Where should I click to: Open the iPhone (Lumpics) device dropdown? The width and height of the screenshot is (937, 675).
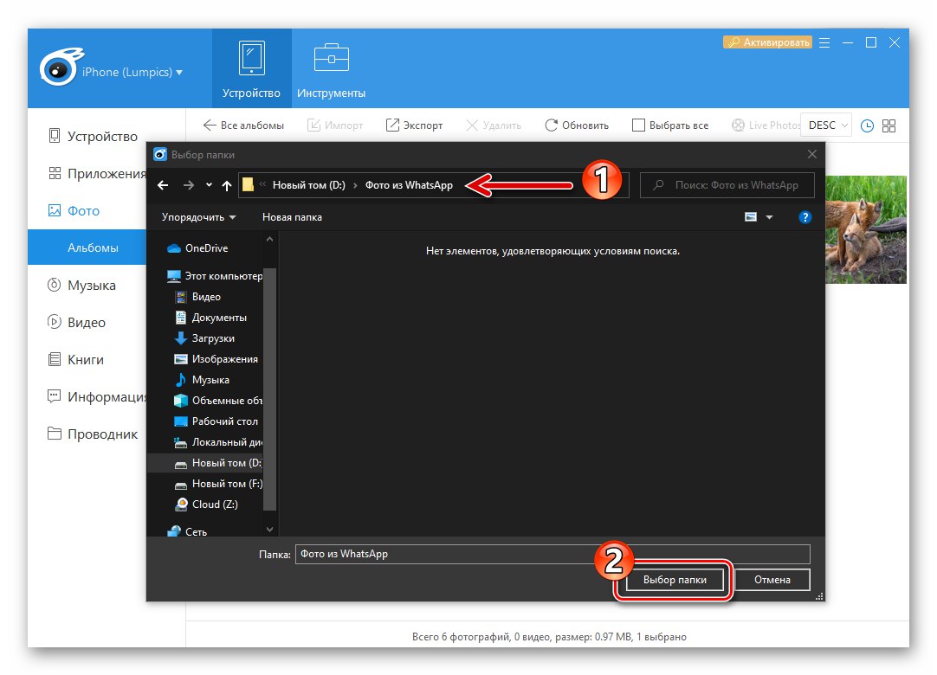click(132, 73)
